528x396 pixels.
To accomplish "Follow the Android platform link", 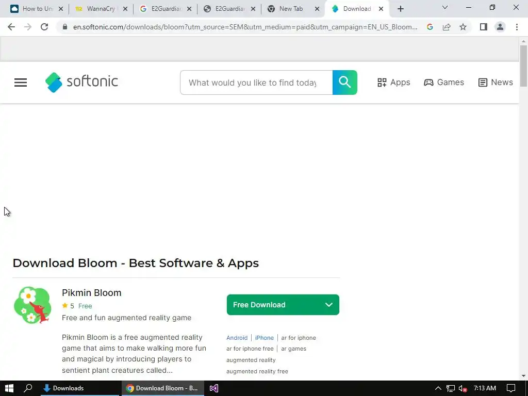I will coord(237,338).
